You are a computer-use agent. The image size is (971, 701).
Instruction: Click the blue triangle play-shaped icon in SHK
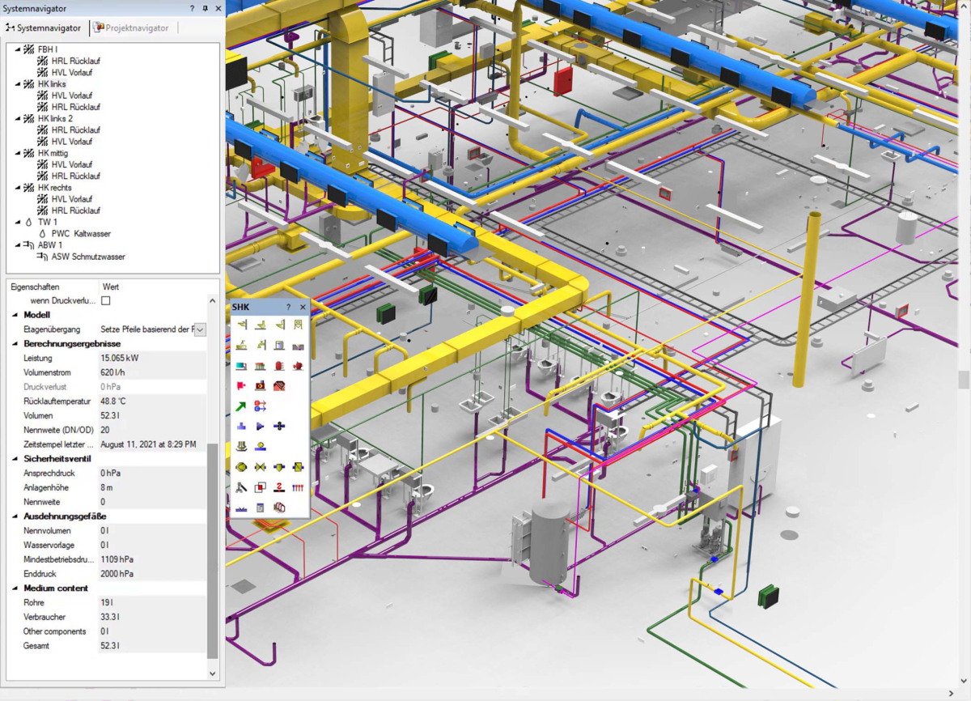tap(260, 427)
